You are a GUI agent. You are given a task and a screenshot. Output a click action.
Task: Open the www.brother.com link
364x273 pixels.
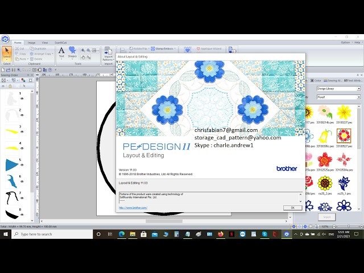click(133, 208)
